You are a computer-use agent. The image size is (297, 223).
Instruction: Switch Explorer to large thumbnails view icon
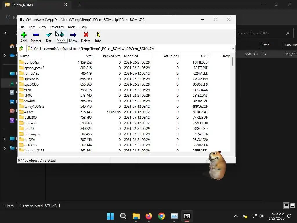(293, 206)
